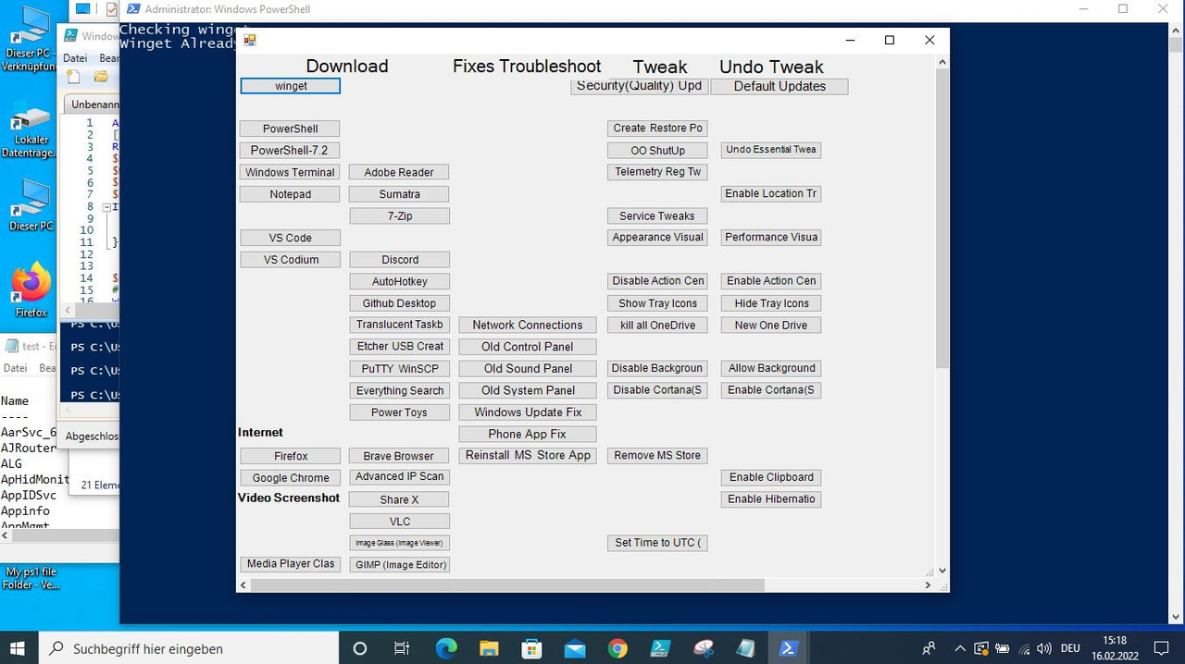The height and width of the screenshot is (664, 1185).
Task: Install Advanced IP Scanner
Action: 399,476
